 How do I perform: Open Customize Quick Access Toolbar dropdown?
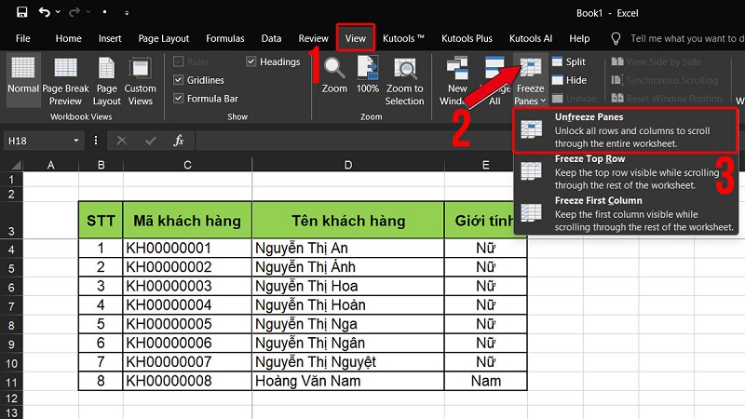coord(127,13)
